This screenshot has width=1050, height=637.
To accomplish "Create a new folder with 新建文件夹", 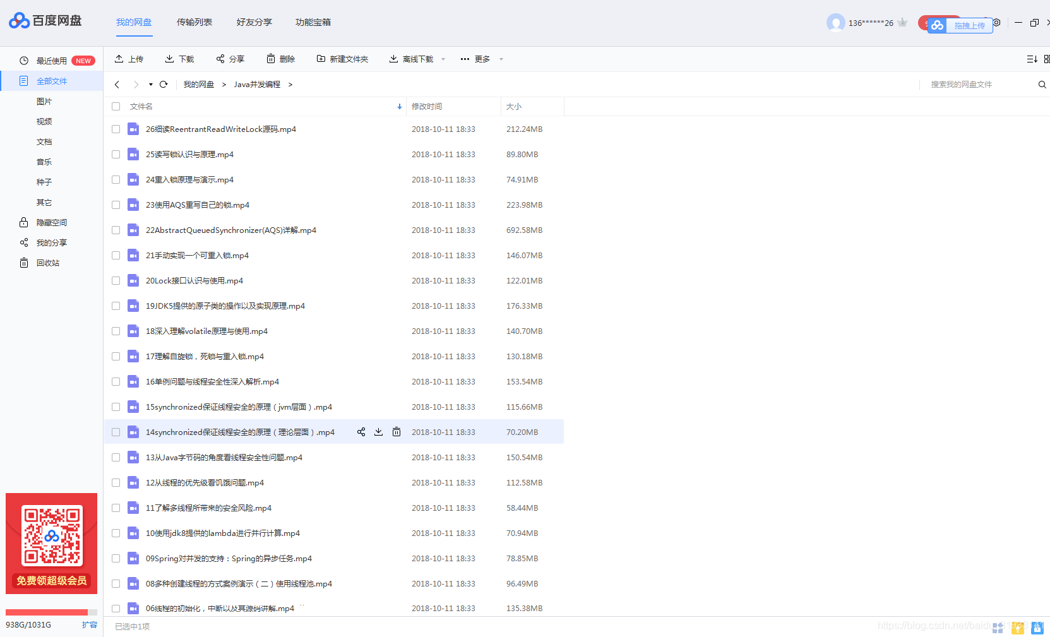I will point(342,59).
